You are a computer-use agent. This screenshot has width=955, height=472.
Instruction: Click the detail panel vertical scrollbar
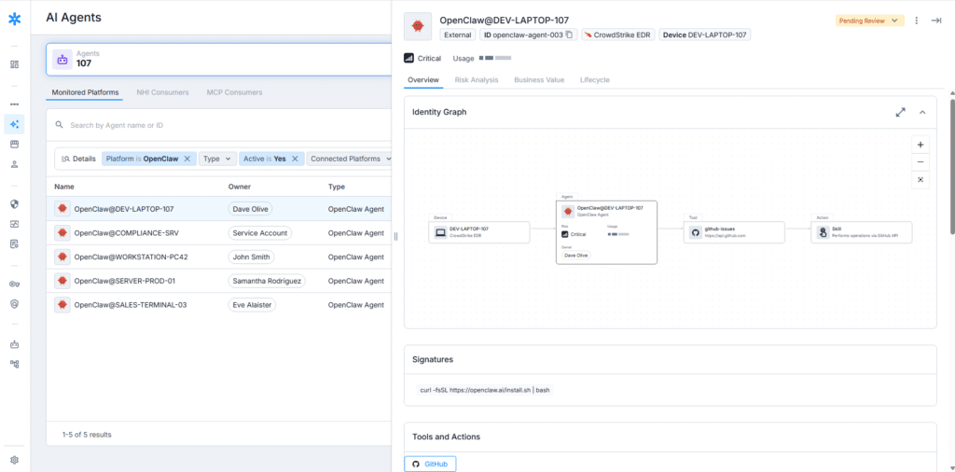pos(952,166)
